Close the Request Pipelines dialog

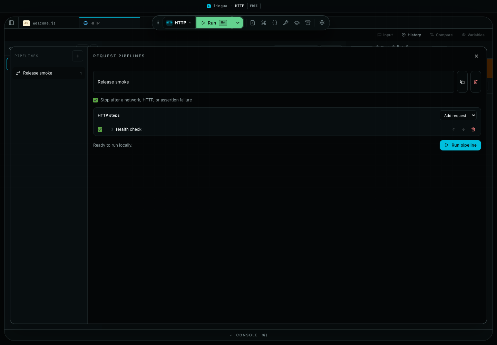[476, 56]
